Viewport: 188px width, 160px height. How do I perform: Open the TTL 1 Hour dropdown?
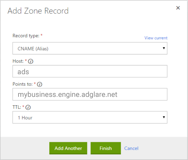[90, 117]
